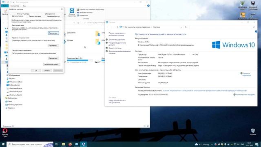Click the up arrow in System window navigation
This screenshot has width=261, height=147.
[117, 27]
